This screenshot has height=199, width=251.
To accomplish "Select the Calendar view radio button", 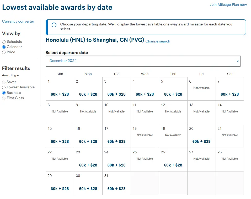I will 4,47.
